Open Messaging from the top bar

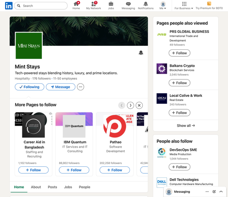coord(128,5)
